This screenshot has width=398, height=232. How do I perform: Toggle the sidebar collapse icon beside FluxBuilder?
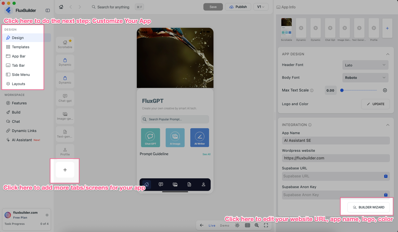pyautogui.click(x=48, y=11)
